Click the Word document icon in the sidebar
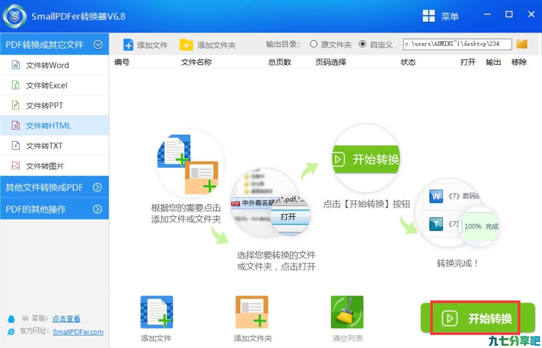542x348 pixels. click(16, 65)
